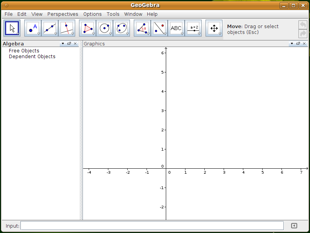Pop out the Graphics view into a window

pyautogui.click(x=298, y=44)
